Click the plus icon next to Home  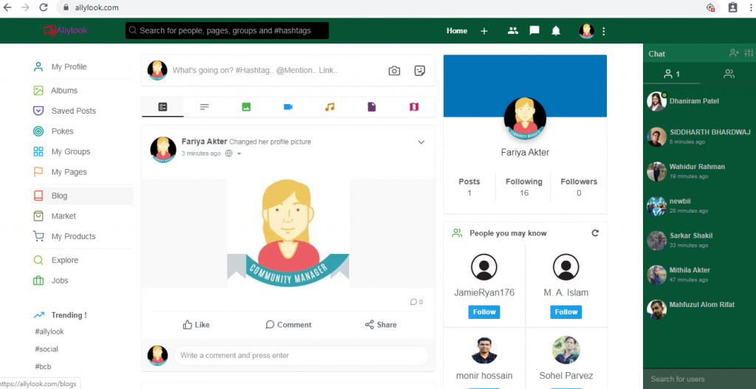click(484, 31)
